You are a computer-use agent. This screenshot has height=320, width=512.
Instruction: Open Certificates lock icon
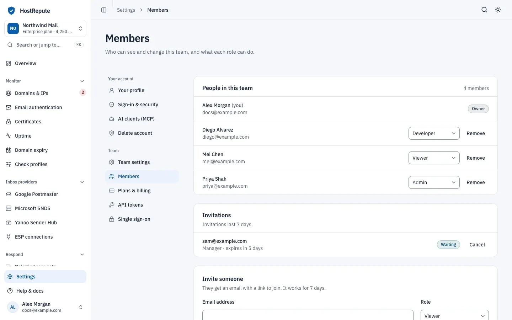point(9,122)
